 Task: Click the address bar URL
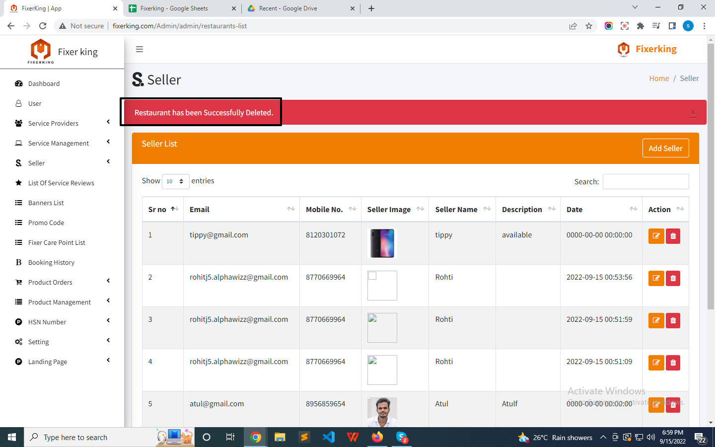point(180,26)
